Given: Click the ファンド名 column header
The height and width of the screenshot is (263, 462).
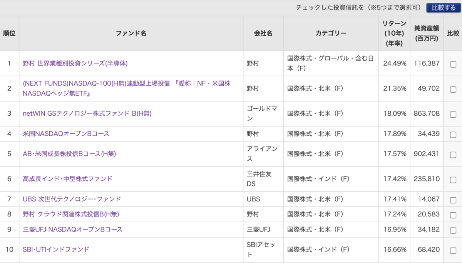Looking at the screenshot, I should click(x=131, y=33).
